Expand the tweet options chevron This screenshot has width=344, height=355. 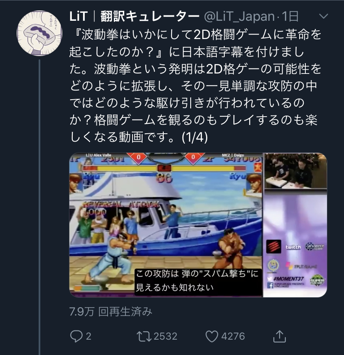pyautogui.click(x=323, y=16)
